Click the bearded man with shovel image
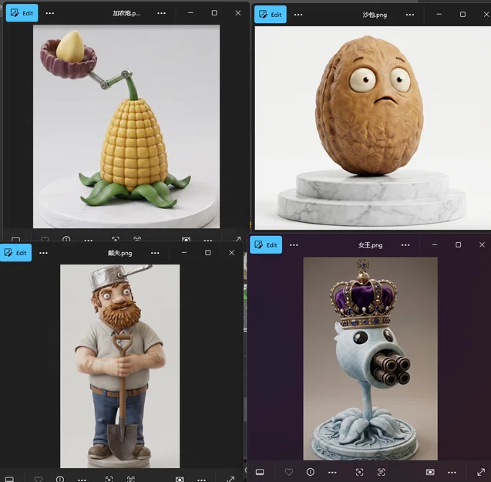 click(x=120, y=366)
